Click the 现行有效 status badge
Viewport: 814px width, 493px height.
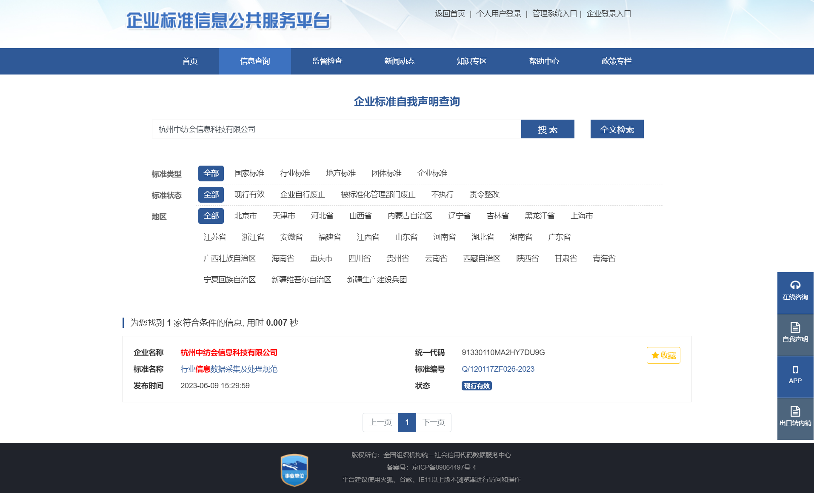point(477,386)
